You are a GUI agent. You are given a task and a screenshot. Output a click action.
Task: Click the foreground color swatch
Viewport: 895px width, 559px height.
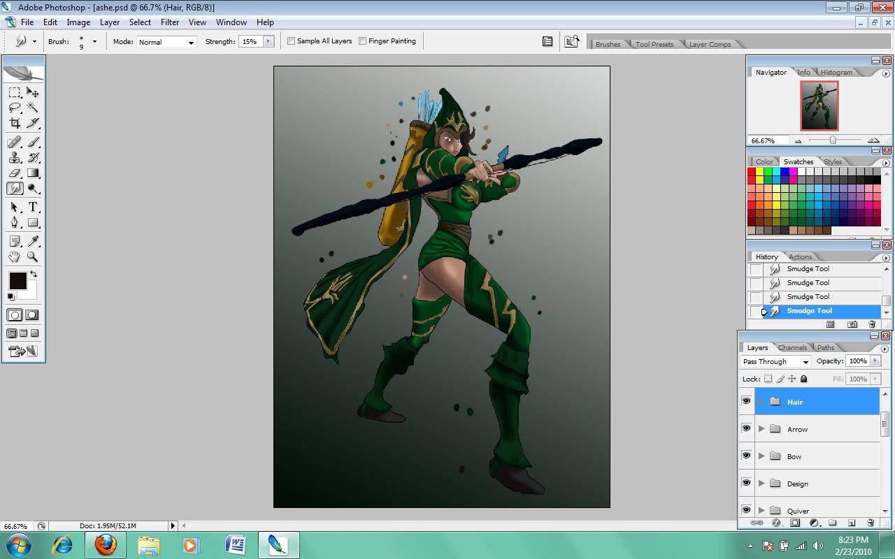(x=17, y=281)
